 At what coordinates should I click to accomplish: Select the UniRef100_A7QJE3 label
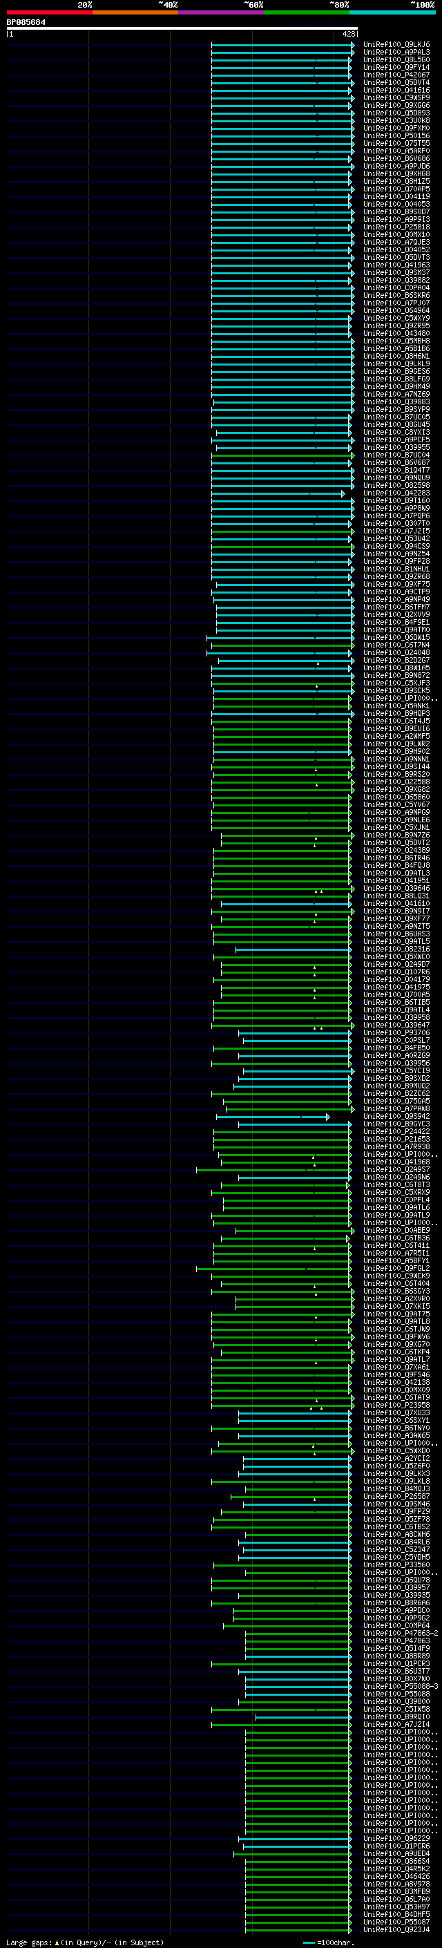pyautogui.click(x=396, y=242)
